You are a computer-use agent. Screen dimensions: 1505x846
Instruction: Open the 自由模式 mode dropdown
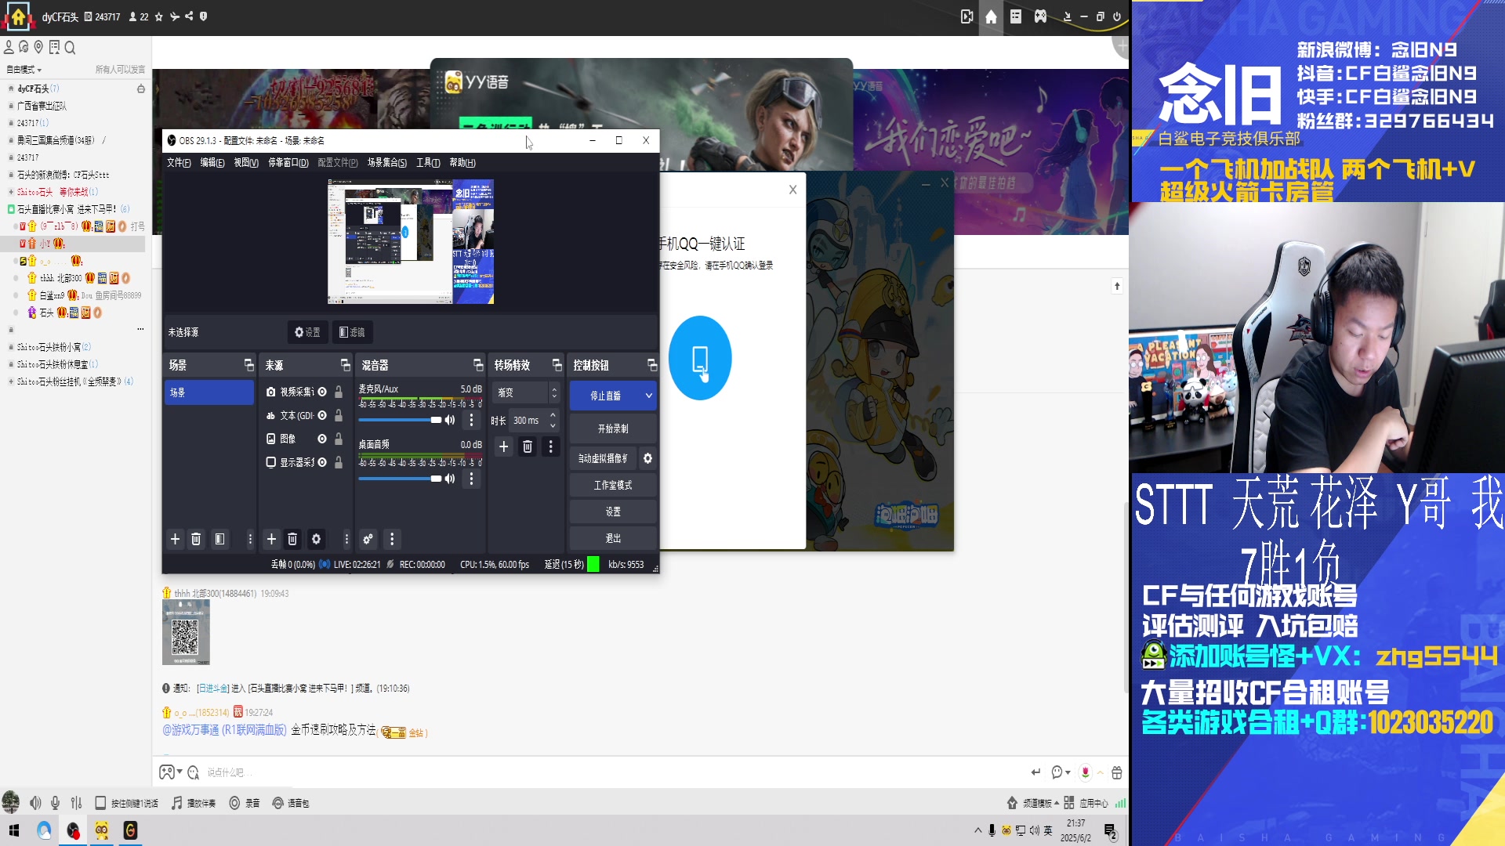coord(24,70)
